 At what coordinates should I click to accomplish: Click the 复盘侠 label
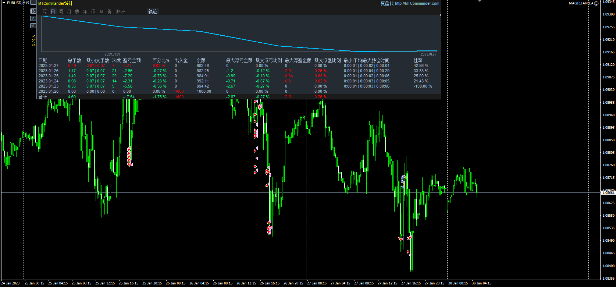387,3
